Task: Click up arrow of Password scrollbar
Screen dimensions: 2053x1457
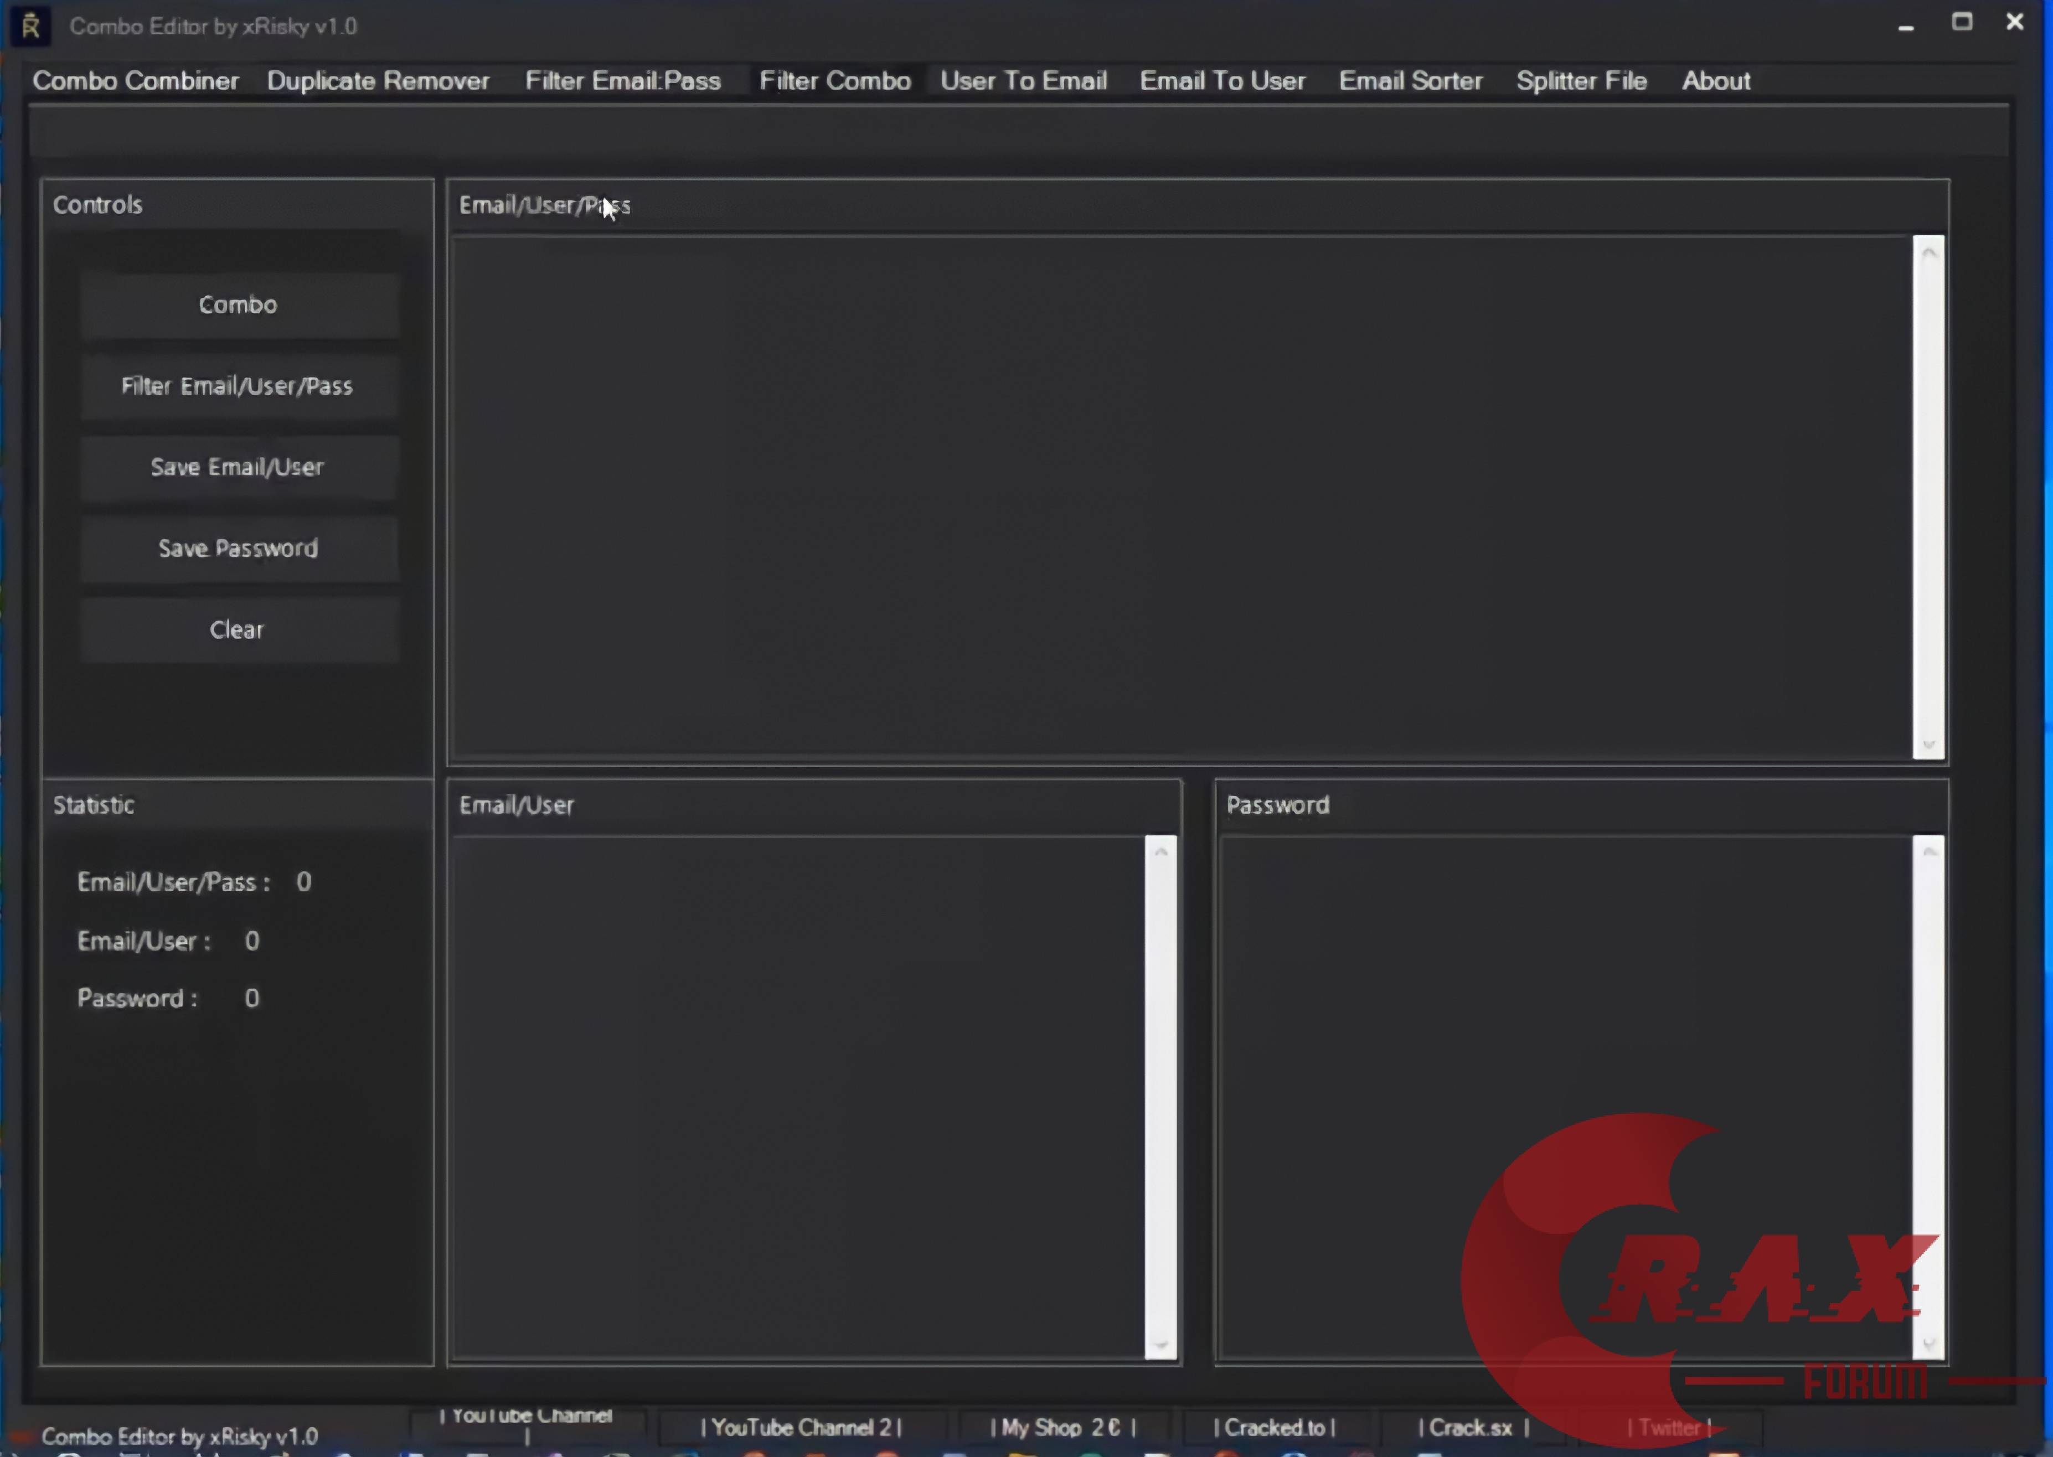Action: (1928, 851)
